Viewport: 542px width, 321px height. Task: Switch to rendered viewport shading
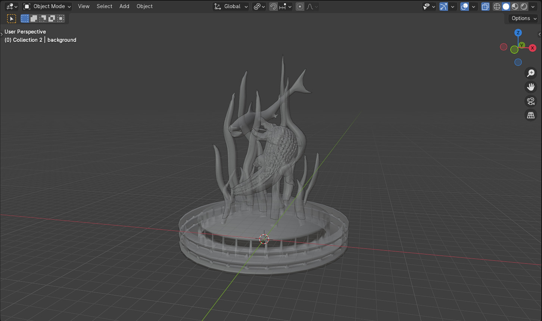point(524,6)
